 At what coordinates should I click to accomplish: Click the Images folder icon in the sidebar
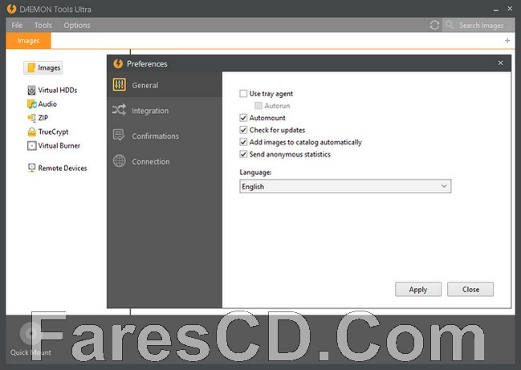(x=31, y=67)
